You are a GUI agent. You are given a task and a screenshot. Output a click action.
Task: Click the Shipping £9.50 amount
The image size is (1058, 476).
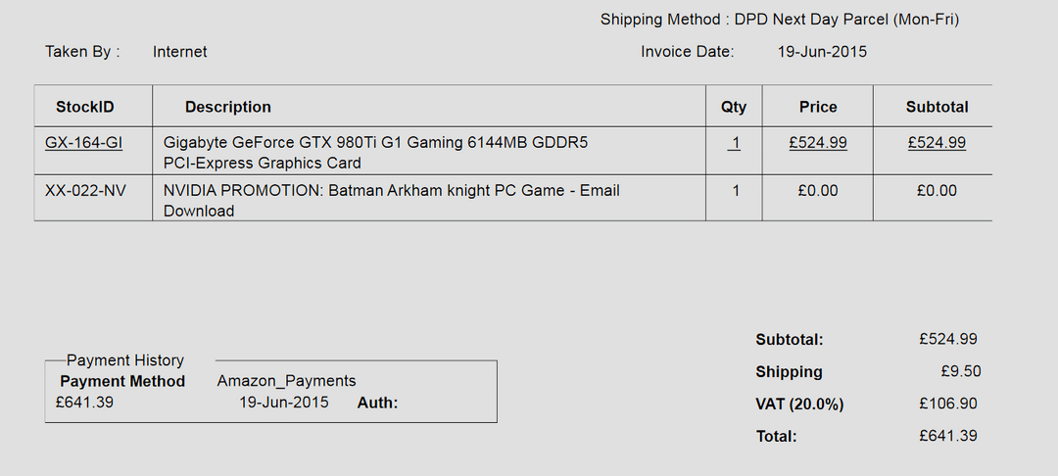coord(961,371)
